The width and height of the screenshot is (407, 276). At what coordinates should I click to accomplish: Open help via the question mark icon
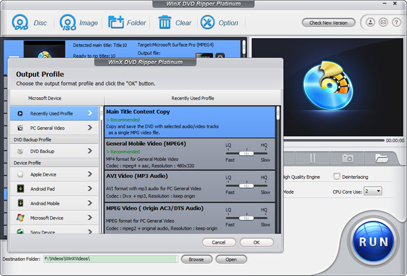pos(396,22)
